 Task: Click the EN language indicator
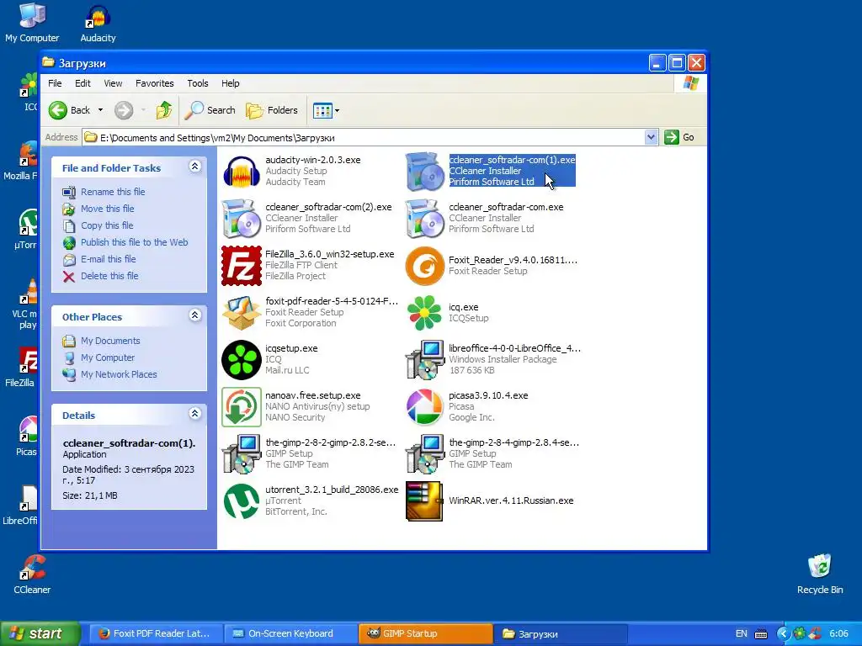[x=741, y=633]
